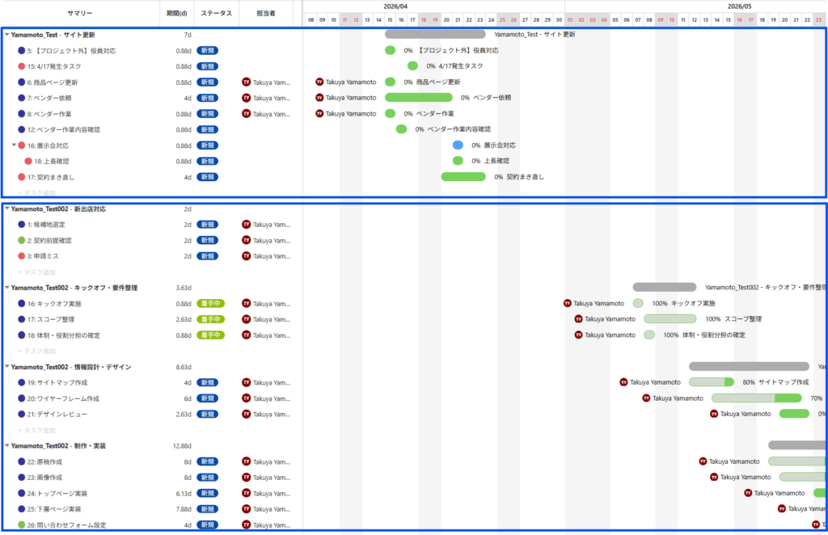Click green circle icon beside 26: 問い合わせフォーム設定
The image size is (828, 535).
[x=22, y=524]
